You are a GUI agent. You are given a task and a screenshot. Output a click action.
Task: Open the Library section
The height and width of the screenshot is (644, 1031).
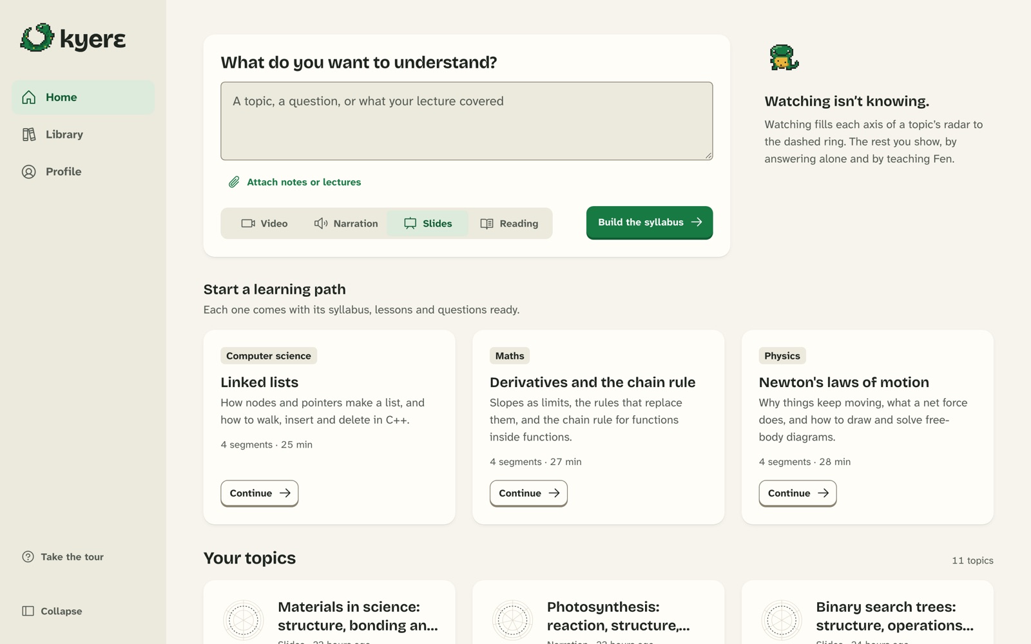pyautogui.click(x=83, y=135)
